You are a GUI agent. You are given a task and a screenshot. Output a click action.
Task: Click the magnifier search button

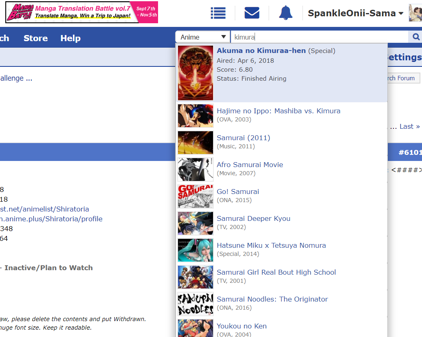pyautogui.click(x=416, y=37)
